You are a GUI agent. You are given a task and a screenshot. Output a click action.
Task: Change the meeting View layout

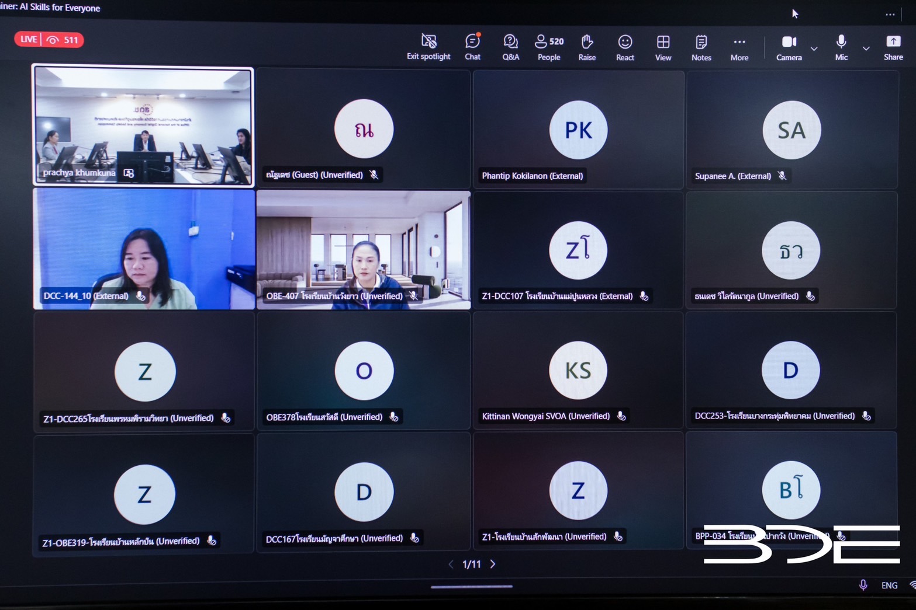663,47
